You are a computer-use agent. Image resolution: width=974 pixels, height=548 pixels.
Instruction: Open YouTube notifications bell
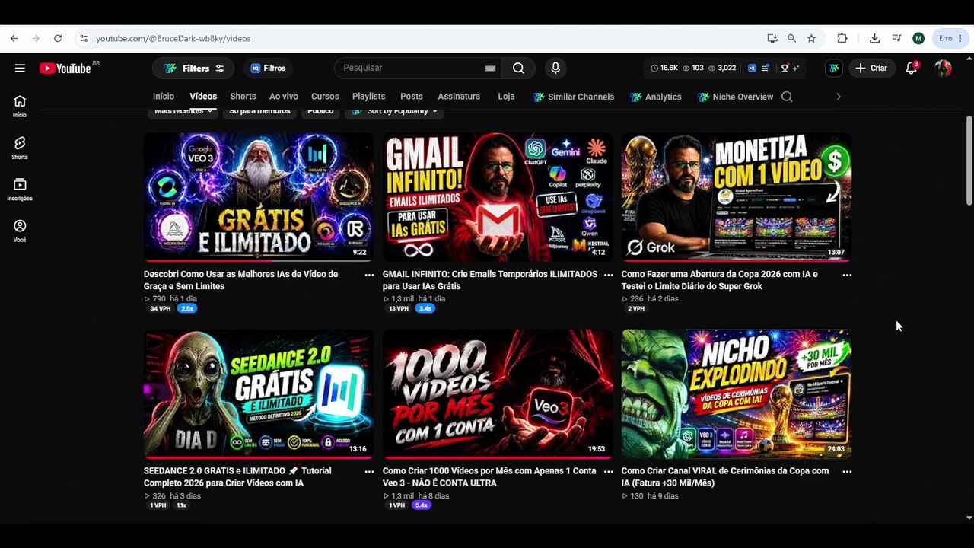click(912, 68)
